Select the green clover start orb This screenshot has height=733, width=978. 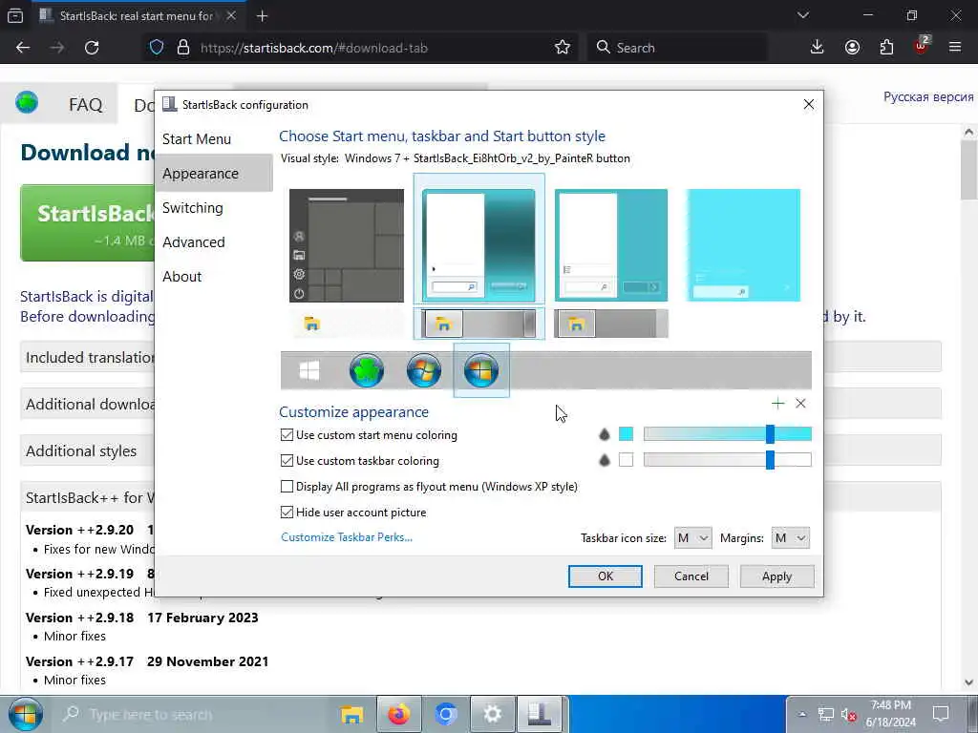(x=366, y=370)
